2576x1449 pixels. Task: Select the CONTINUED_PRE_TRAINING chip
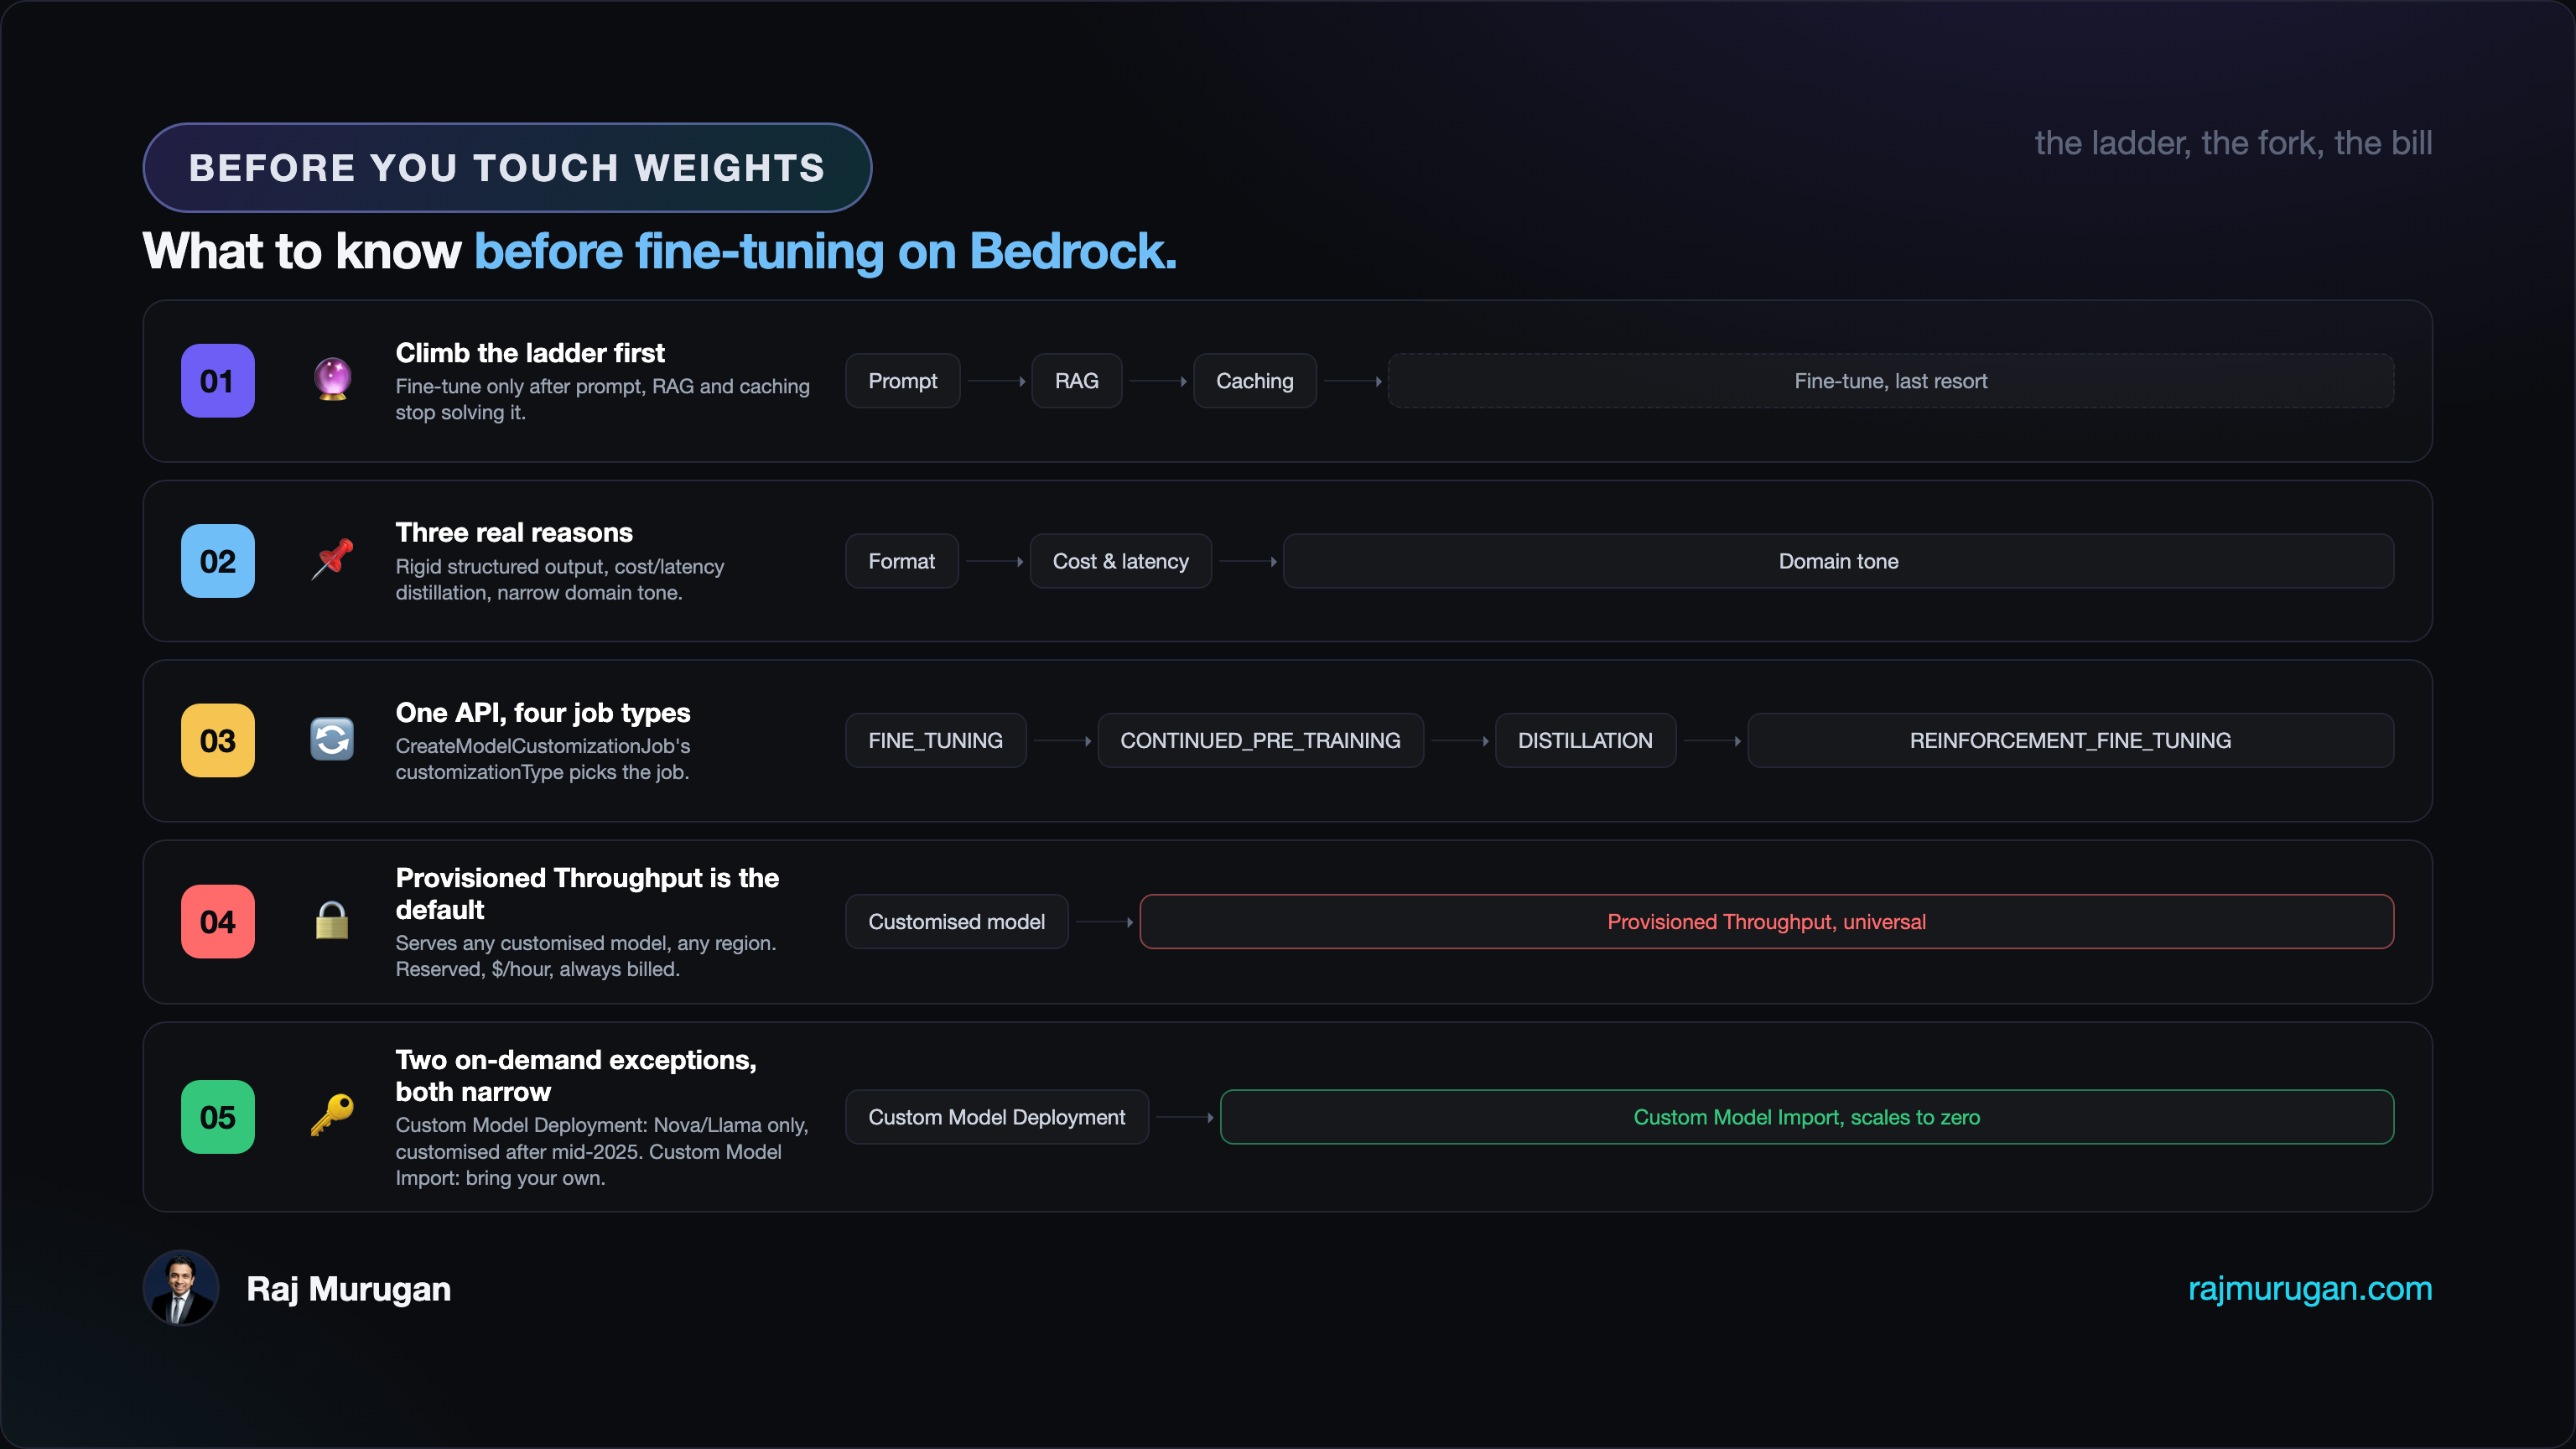tap(1261, 740)
